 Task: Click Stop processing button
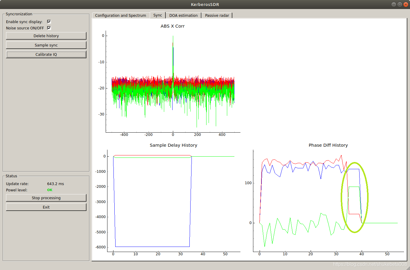(x=46, y=198)
